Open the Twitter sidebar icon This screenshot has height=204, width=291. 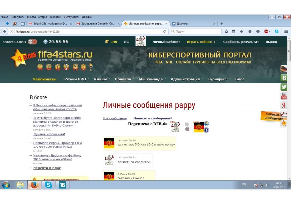pyautogui.click(x=284, y=87)
